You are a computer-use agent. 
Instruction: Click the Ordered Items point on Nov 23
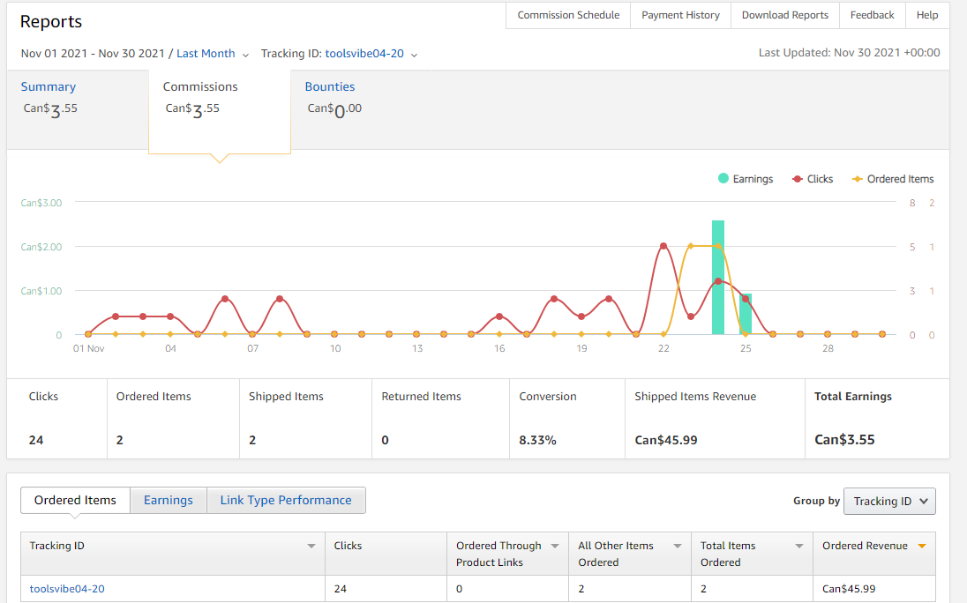pyautogui.click(x=691, y=246)
